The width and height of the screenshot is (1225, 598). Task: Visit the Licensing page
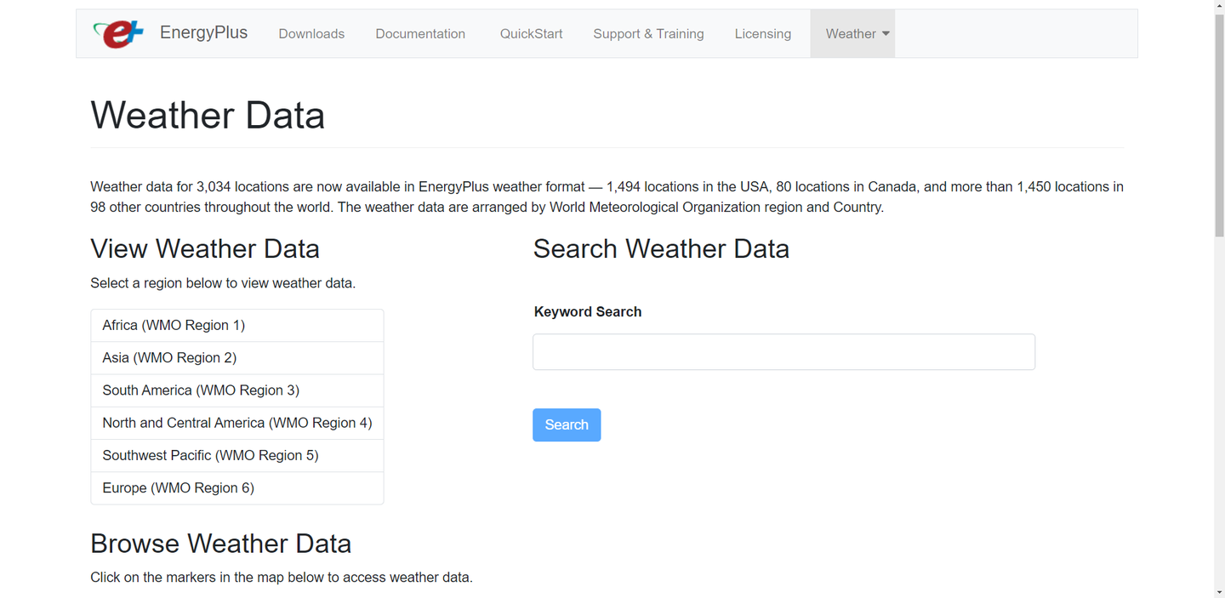762,34
